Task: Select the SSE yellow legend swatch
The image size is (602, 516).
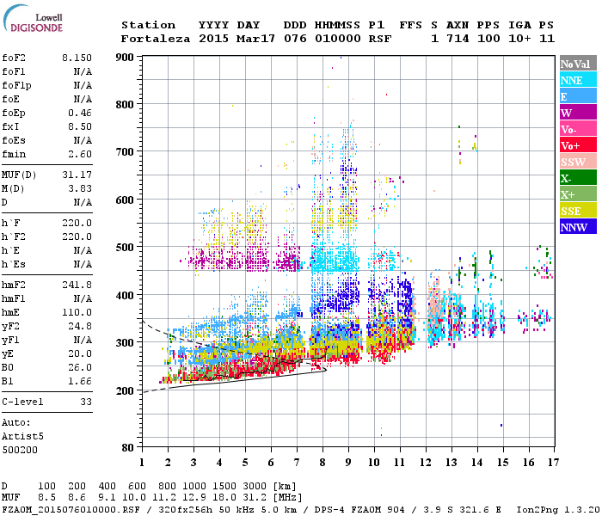Action: click(x=578, y=211)
